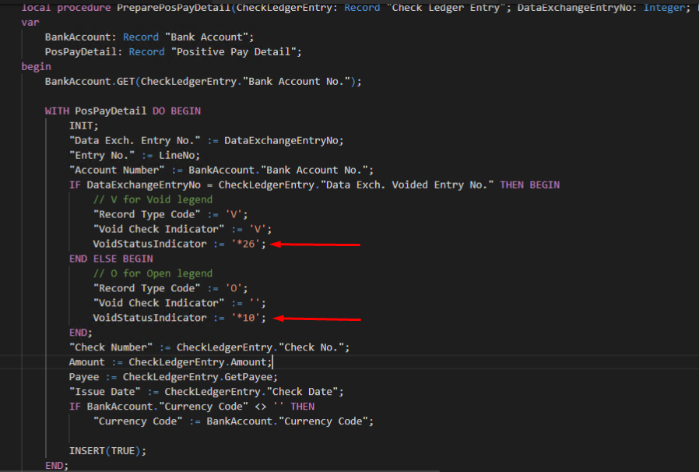Click the END ELSE BEGIN line
This screenshot has height=472, width=699.
click(111, 259)
